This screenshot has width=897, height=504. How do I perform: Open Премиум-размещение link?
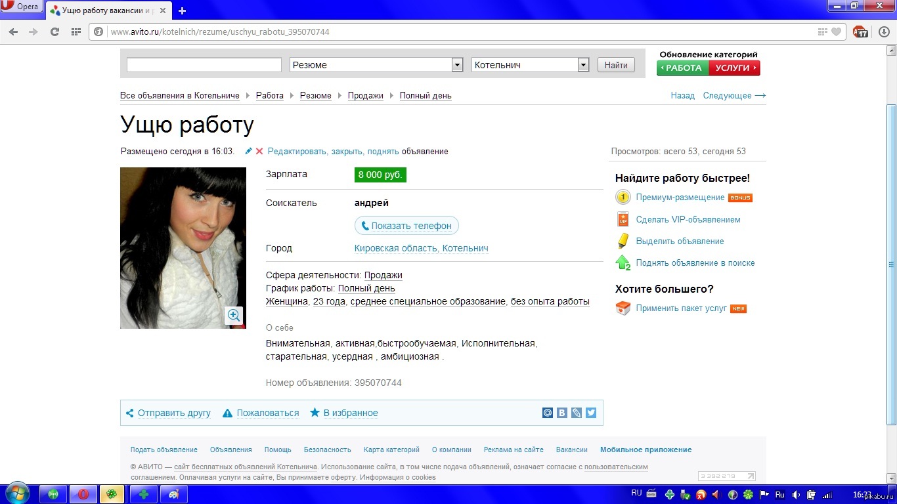tap(680, 198)
